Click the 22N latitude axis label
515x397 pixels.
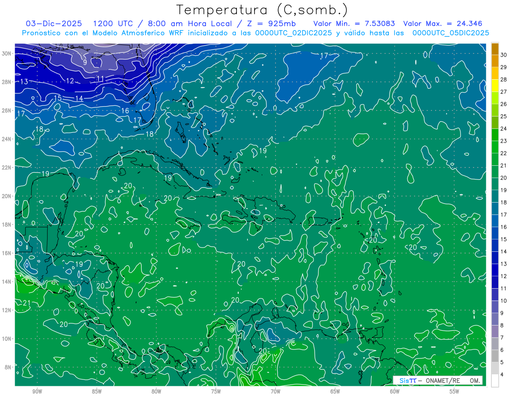tap(6, 167)
